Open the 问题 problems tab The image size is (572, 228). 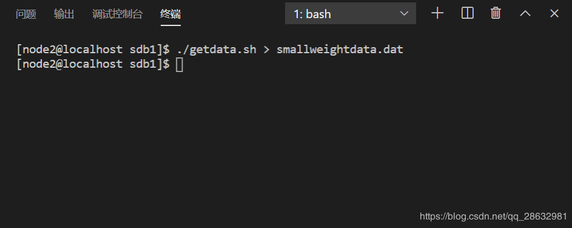point(26,14)
